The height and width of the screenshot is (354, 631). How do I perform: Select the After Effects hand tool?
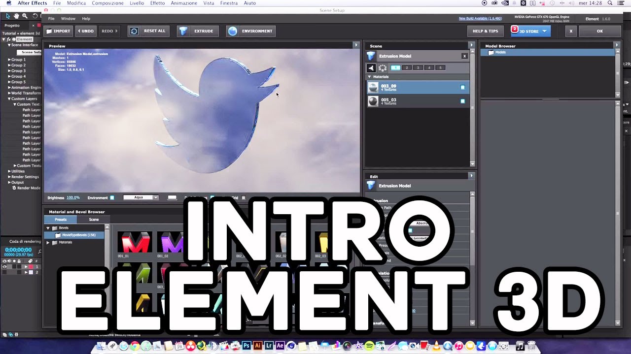click(16, 16)
